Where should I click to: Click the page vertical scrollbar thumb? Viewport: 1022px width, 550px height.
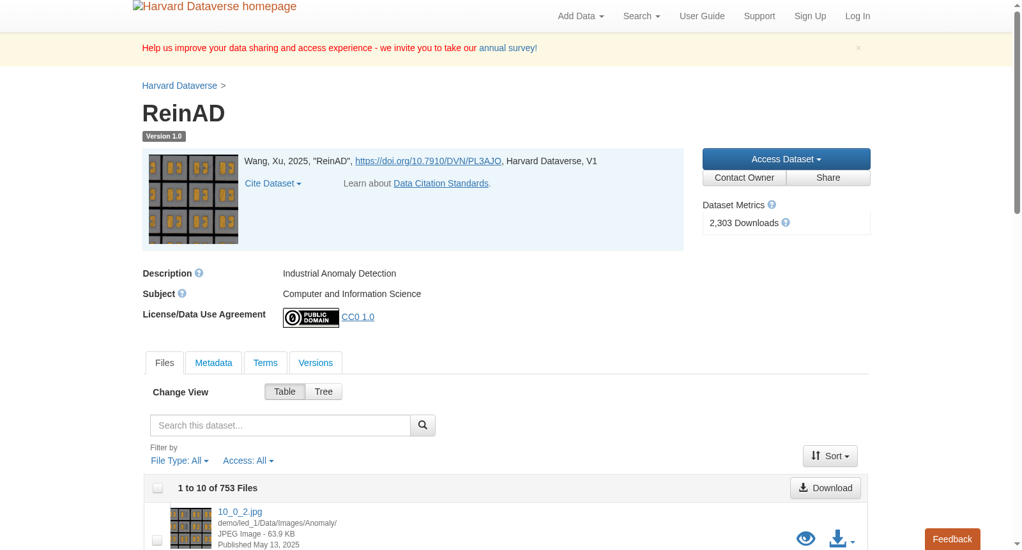coord(1017,112)
